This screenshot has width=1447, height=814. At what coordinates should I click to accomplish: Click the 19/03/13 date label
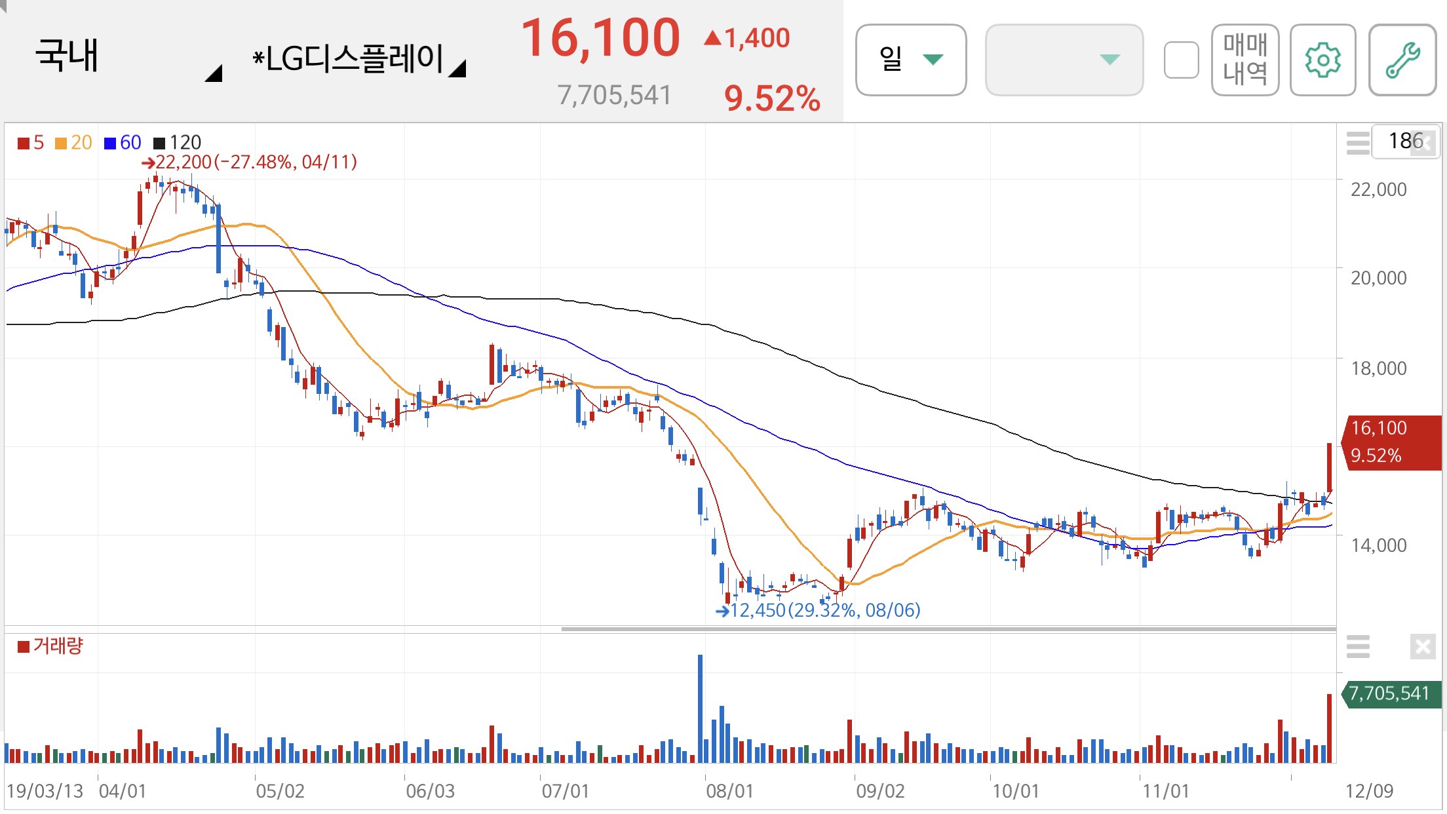pos(45,791)
